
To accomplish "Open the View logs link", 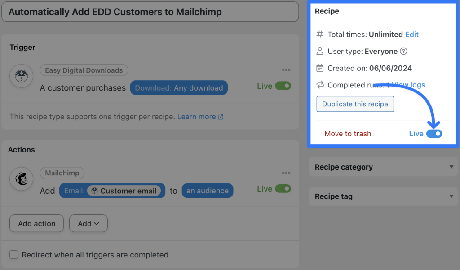I will click(407, 85).
